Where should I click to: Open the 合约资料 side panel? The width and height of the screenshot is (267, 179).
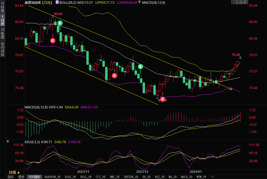pyautogui.click(x=2, y=49)
